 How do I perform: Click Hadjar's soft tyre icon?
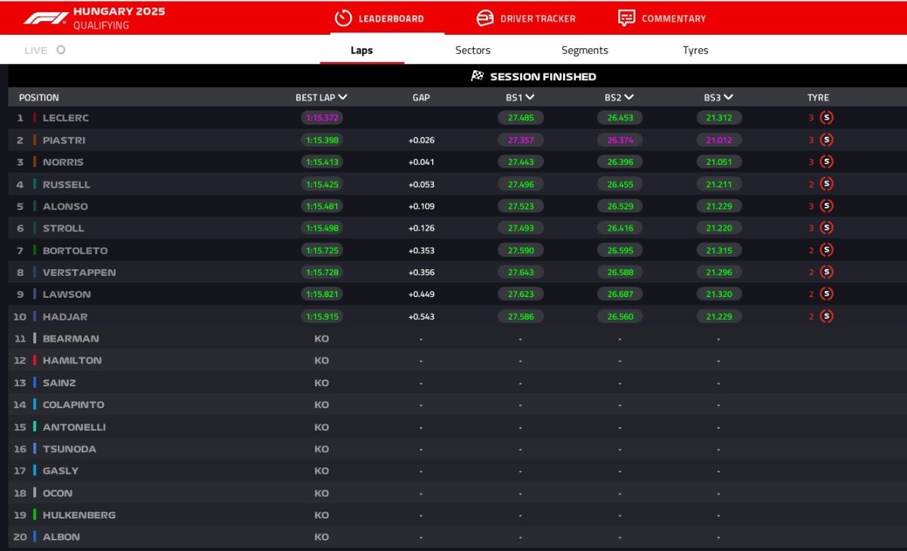(x=827, y=317)
